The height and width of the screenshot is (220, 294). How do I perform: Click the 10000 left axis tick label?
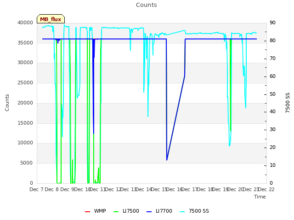[25, 143]
